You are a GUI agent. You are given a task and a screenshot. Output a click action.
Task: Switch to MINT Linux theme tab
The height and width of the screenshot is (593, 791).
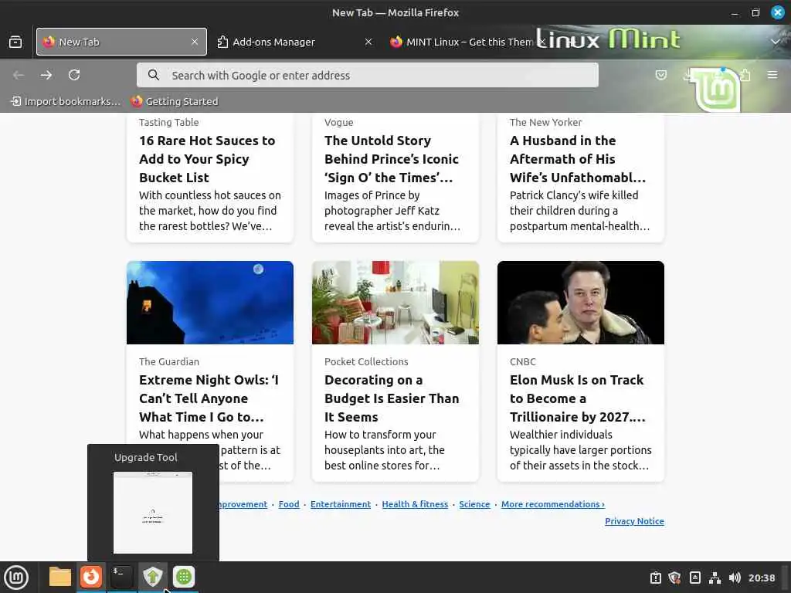pos(462,42)
